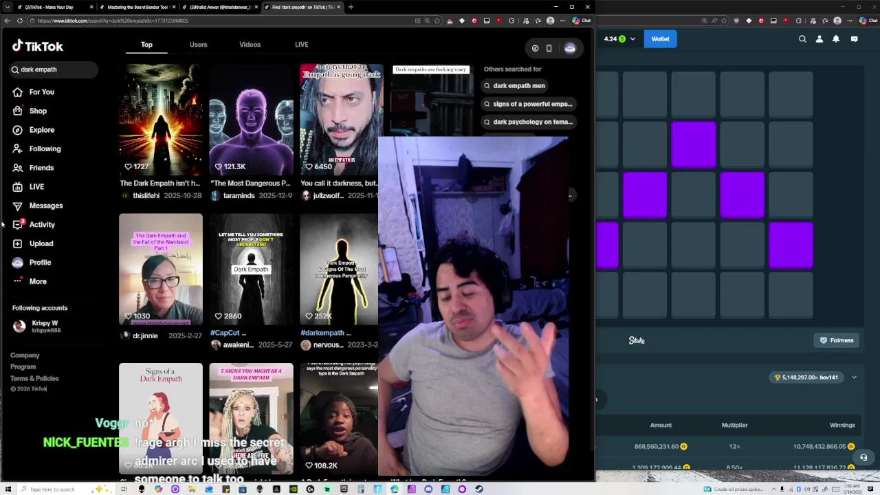Image resolution: width=880 pixels, height=495 pixels.
Task: Go back in TikTok browser window
Action: coord(7,21)
